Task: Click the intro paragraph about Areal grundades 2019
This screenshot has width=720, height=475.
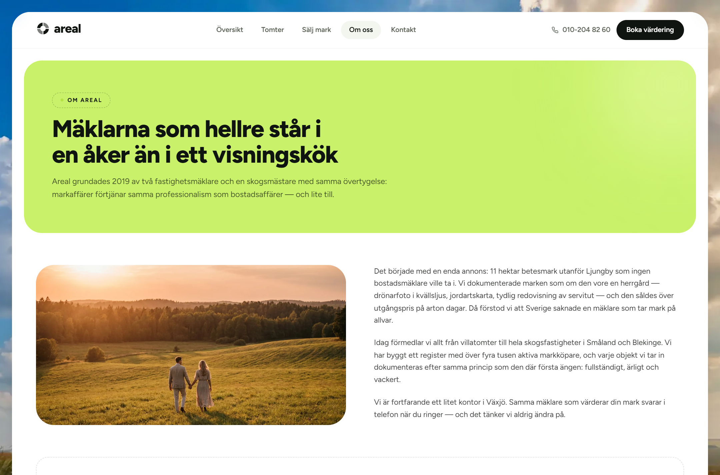Action: [x=219, y=188]
